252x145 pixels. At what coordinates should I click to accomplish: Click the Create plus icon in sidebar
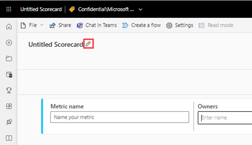point(9,42)
